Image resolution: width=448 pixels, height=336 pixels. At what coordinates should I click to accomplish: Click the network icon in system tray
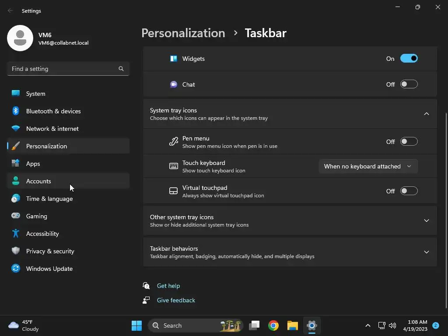(x=381, y=325)
